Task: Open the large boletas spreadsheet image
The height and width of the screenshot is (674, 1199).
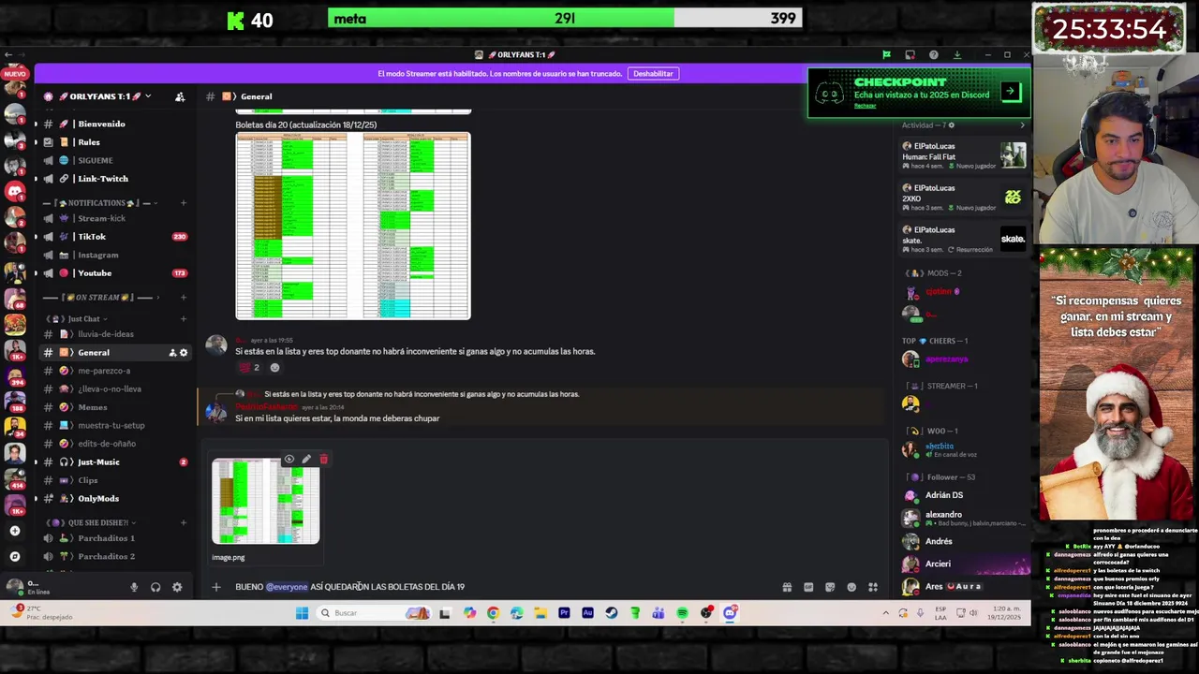Action: tap(353, 226)
